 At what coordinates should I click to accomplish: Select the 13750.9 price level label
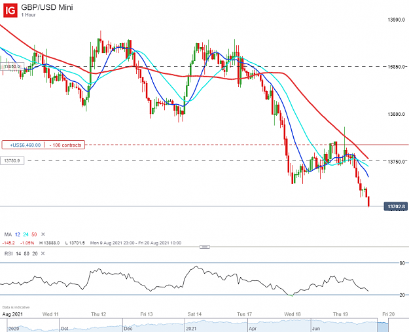click(x=12, y=160)
